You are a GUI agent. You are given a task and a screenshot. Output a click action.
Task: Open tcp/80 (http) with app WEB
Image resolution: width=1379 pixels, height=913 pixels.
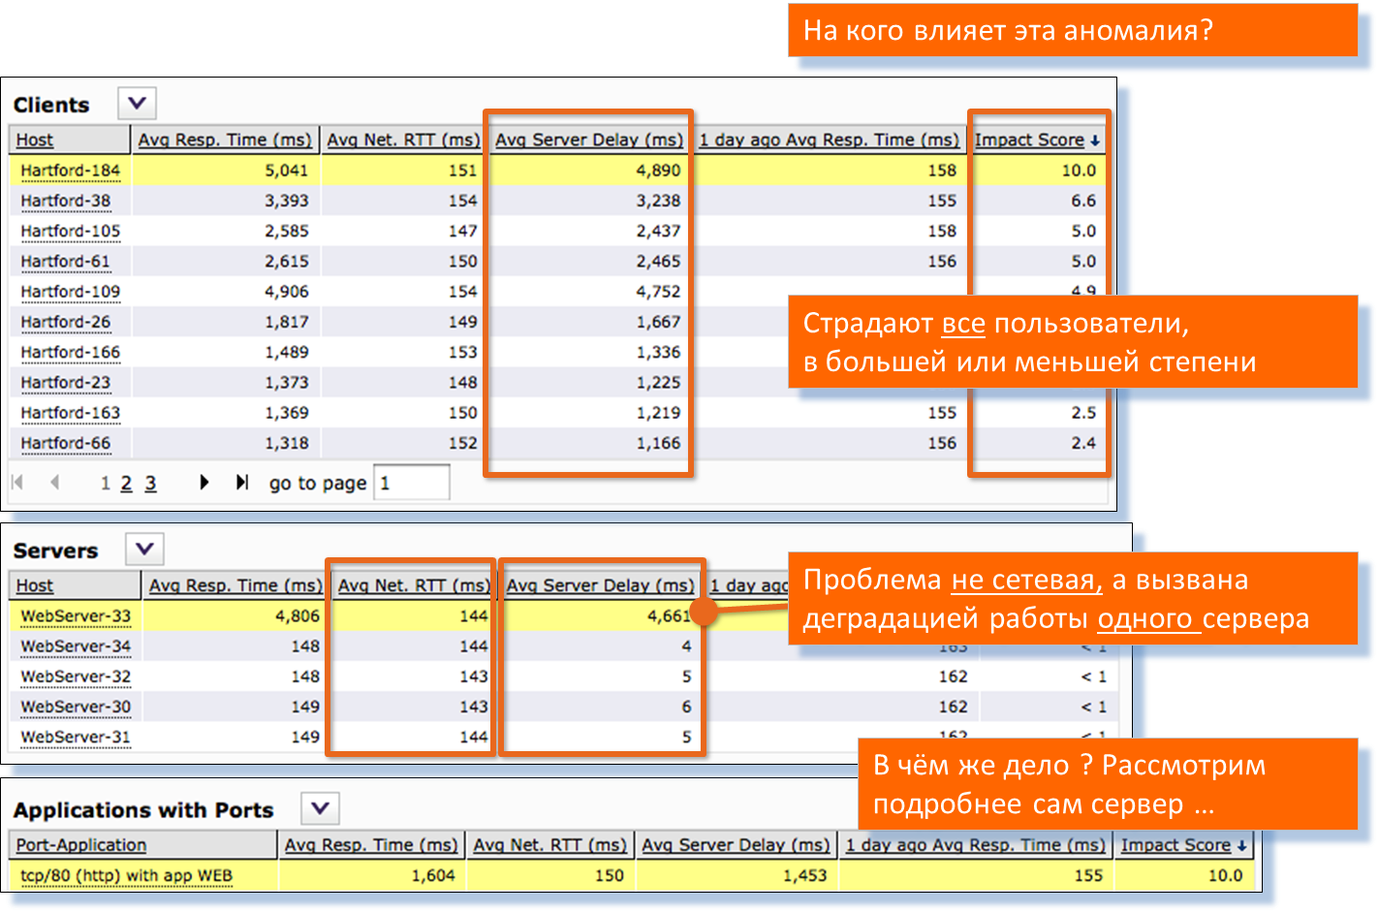pyautogui.click(x=127, y=876)
